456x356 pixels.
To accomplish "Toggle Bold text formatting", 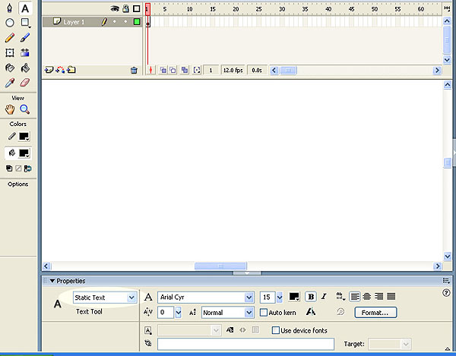I will pos(310,297).
